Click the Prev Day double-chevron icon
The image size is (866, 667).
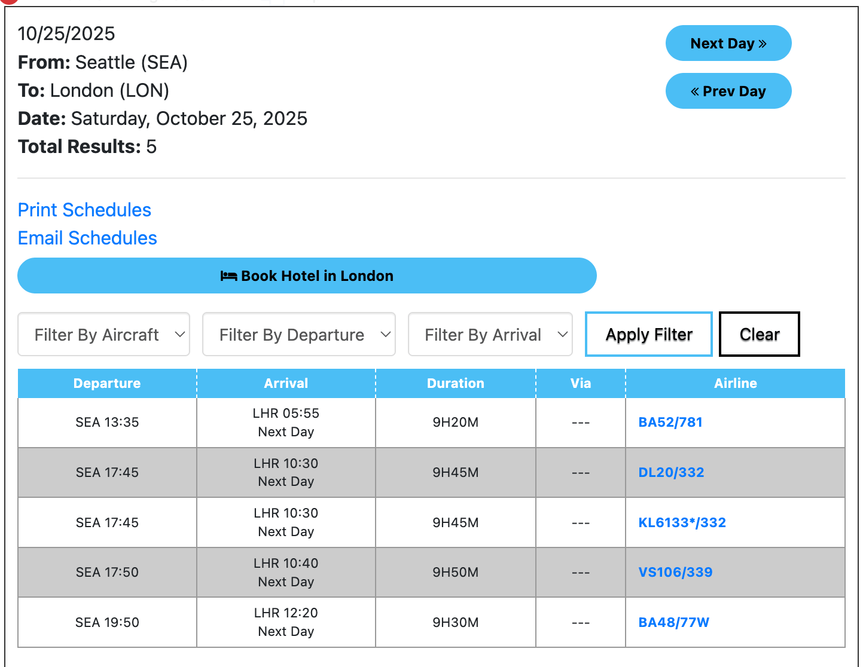[x=695, y=91]
